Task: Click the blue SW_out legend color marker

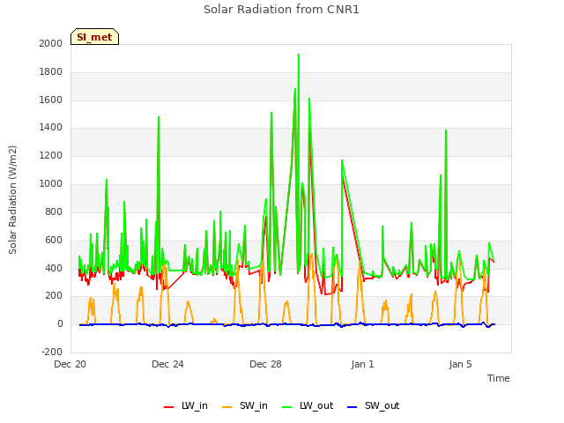Action: click(x=352, y=407)
